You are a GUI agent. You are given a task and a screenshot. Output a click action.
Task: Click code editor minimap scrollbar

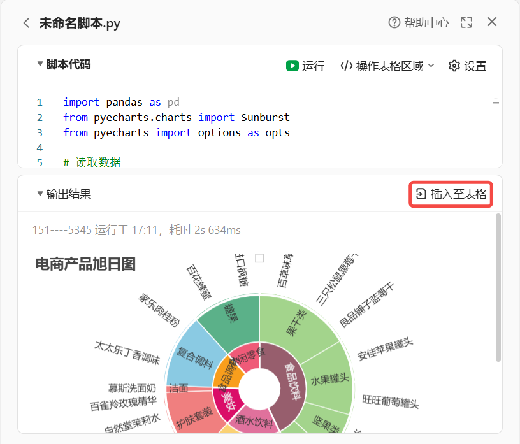pos(496,103)
